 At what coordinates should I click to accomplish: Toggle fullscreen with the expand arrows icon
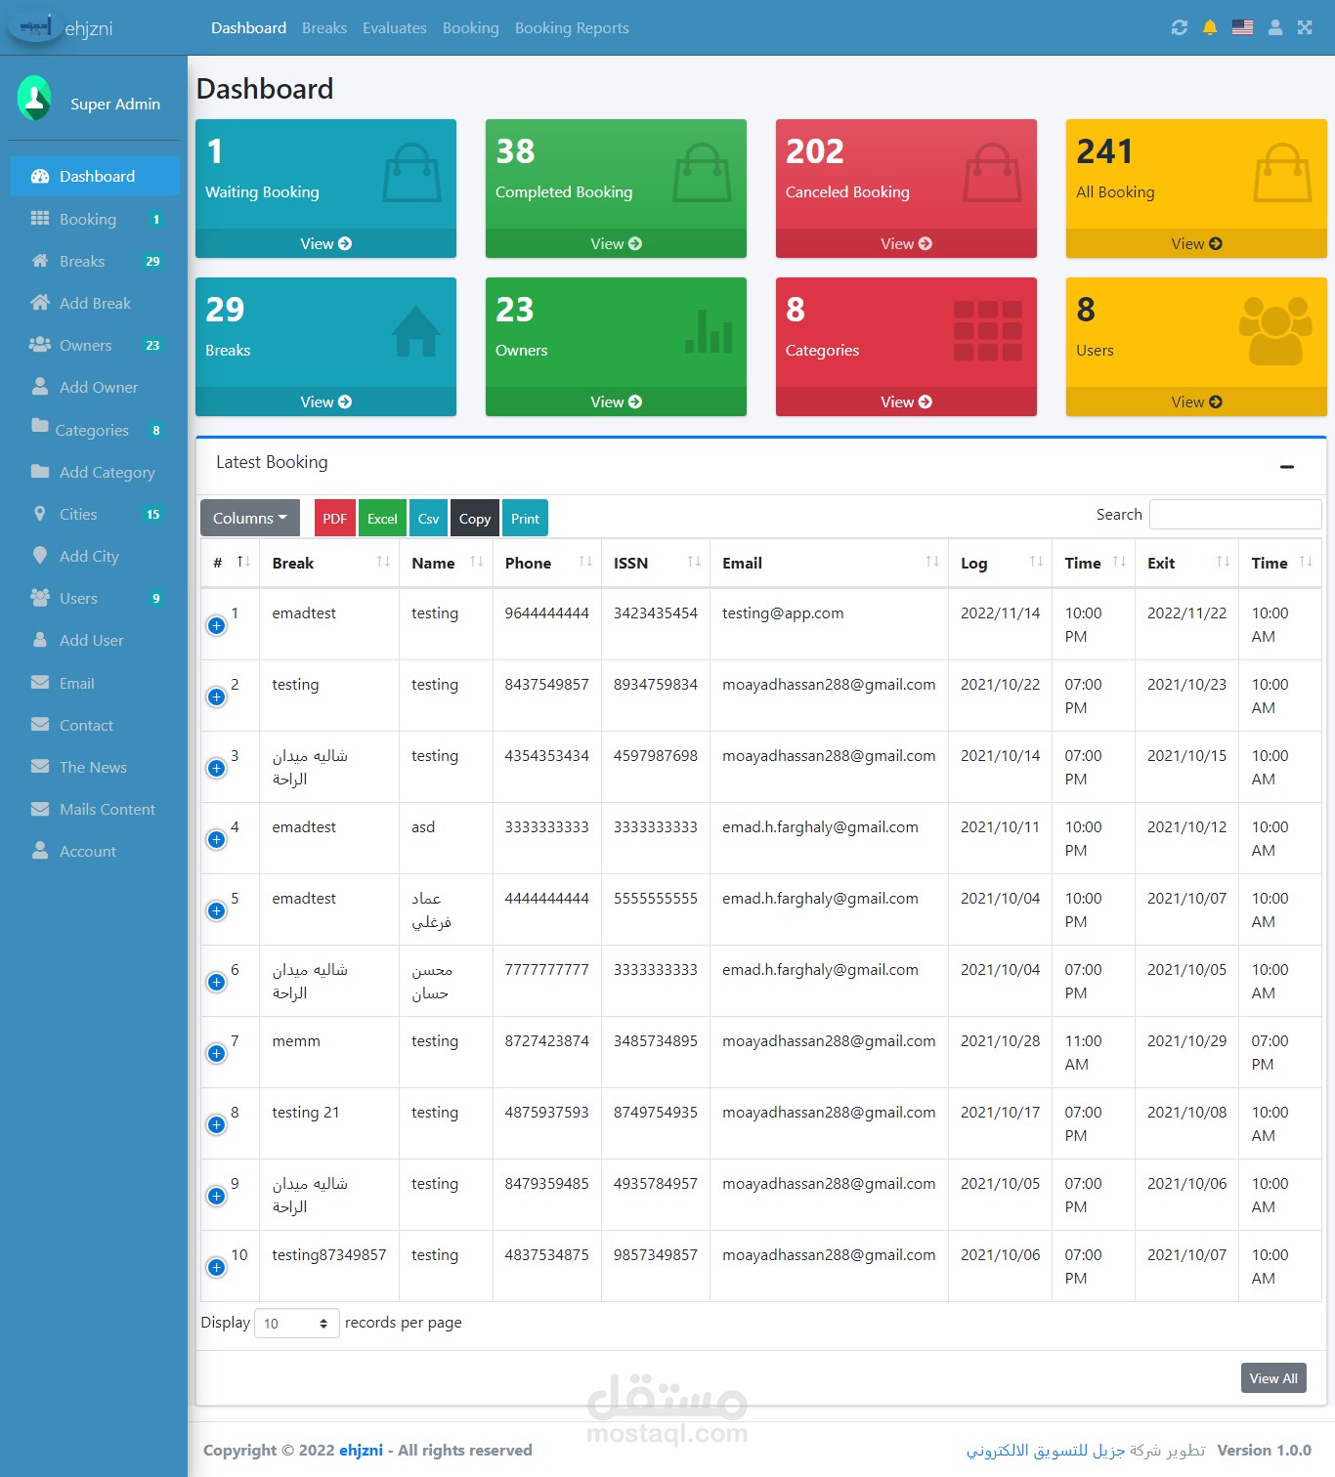tap(1305, 27)
